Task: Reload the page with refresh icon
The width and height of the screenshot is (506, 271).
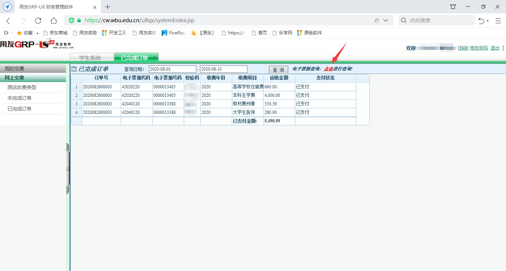Action: (x=38, y=21)
